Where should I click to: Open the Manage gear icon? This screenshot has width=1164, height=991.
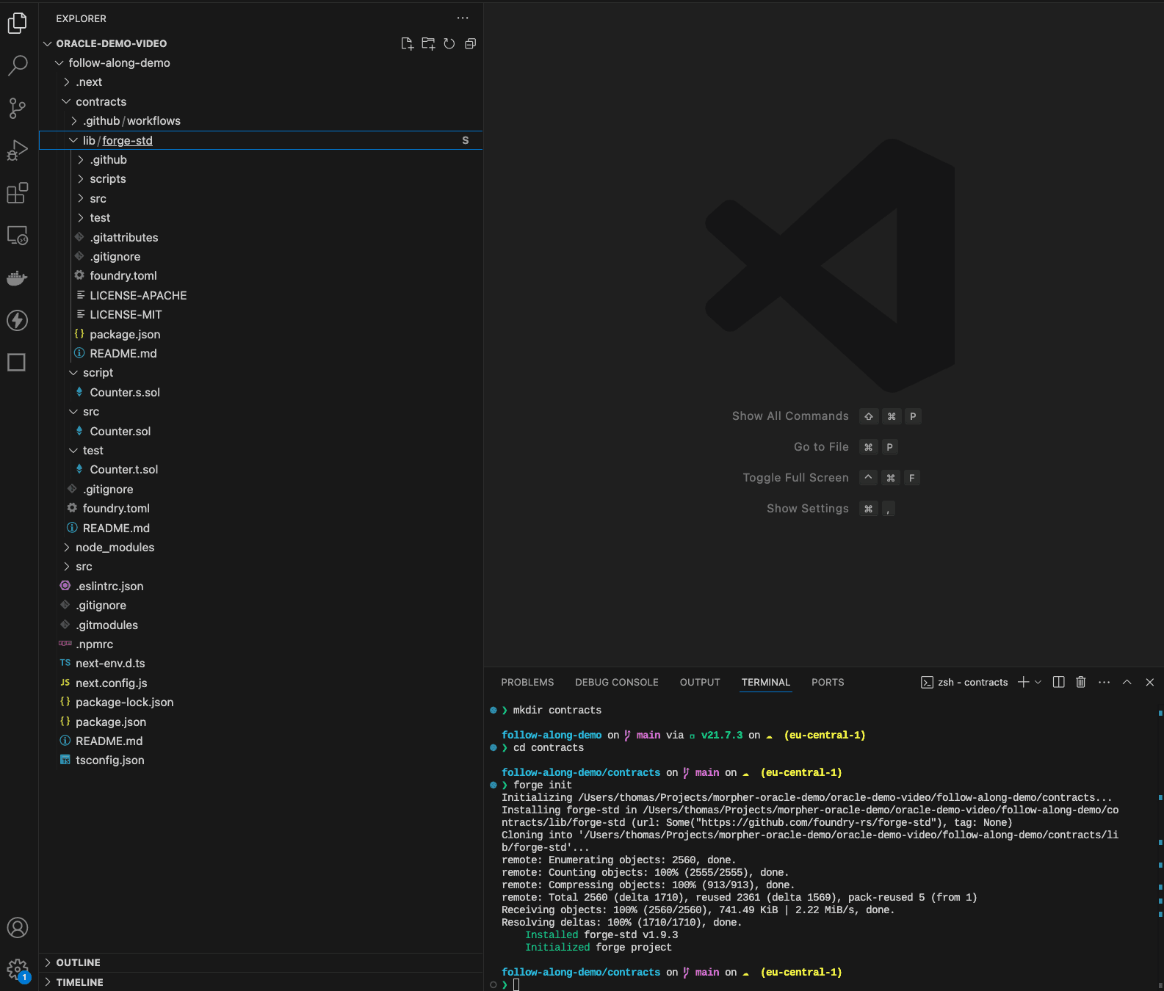click(18, 970)
